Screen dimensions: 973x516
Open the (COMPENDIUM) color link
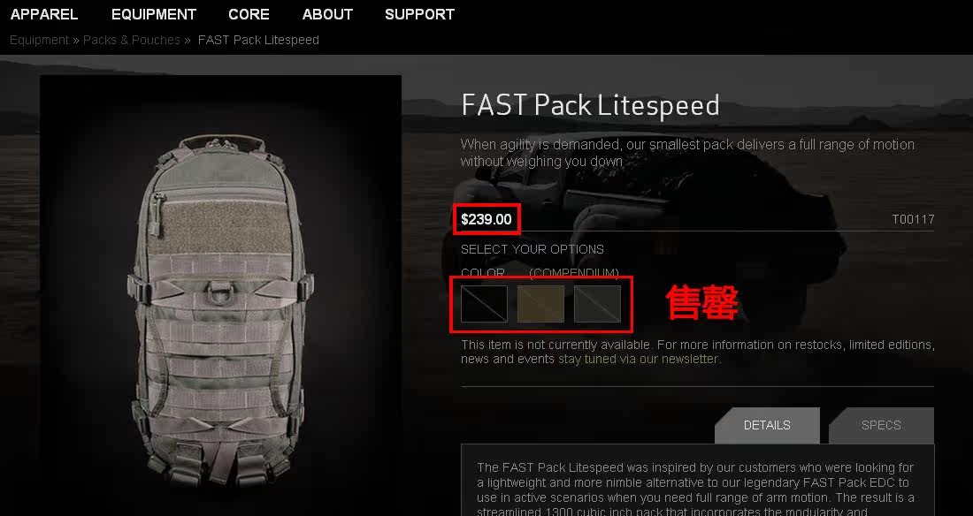pyautogui.click(x=574, y=273)
